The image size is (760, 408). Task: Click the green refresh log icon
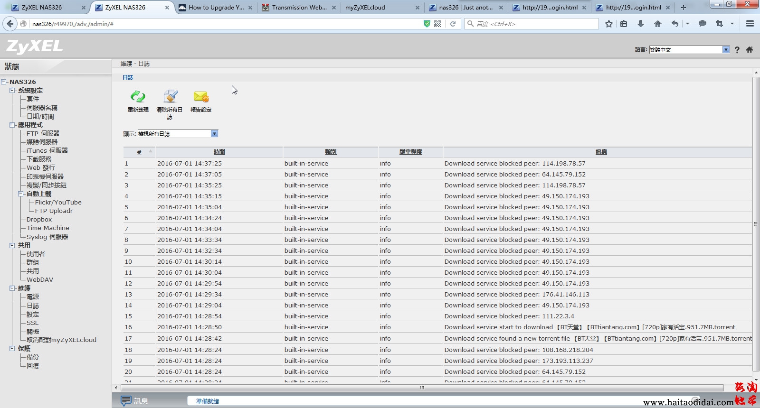(138, 97)
